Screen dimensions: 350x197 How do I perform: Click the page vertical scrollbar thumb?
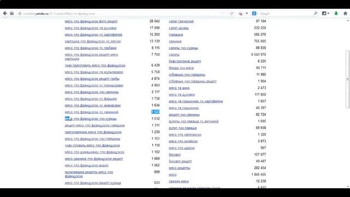[x=347, y=79]
